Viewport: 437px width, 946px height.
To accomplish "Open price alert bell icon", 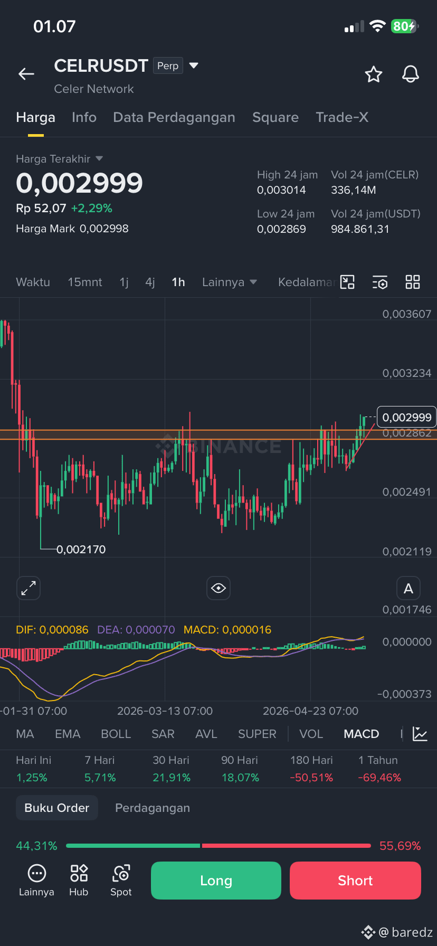I will 411,74.
